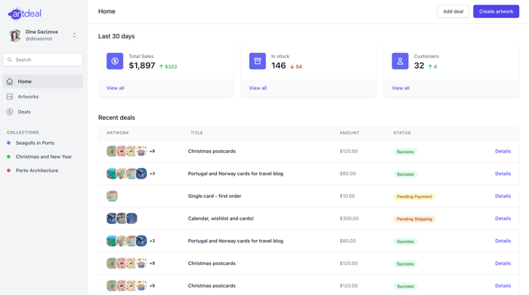Image resolution: width=529 pixels, height=295 pixels.
Task: Click the search magnifier icon
Action: [10, 60]
